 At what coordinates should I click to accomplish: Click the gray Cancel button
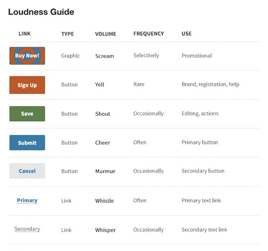tap(27, 171)
